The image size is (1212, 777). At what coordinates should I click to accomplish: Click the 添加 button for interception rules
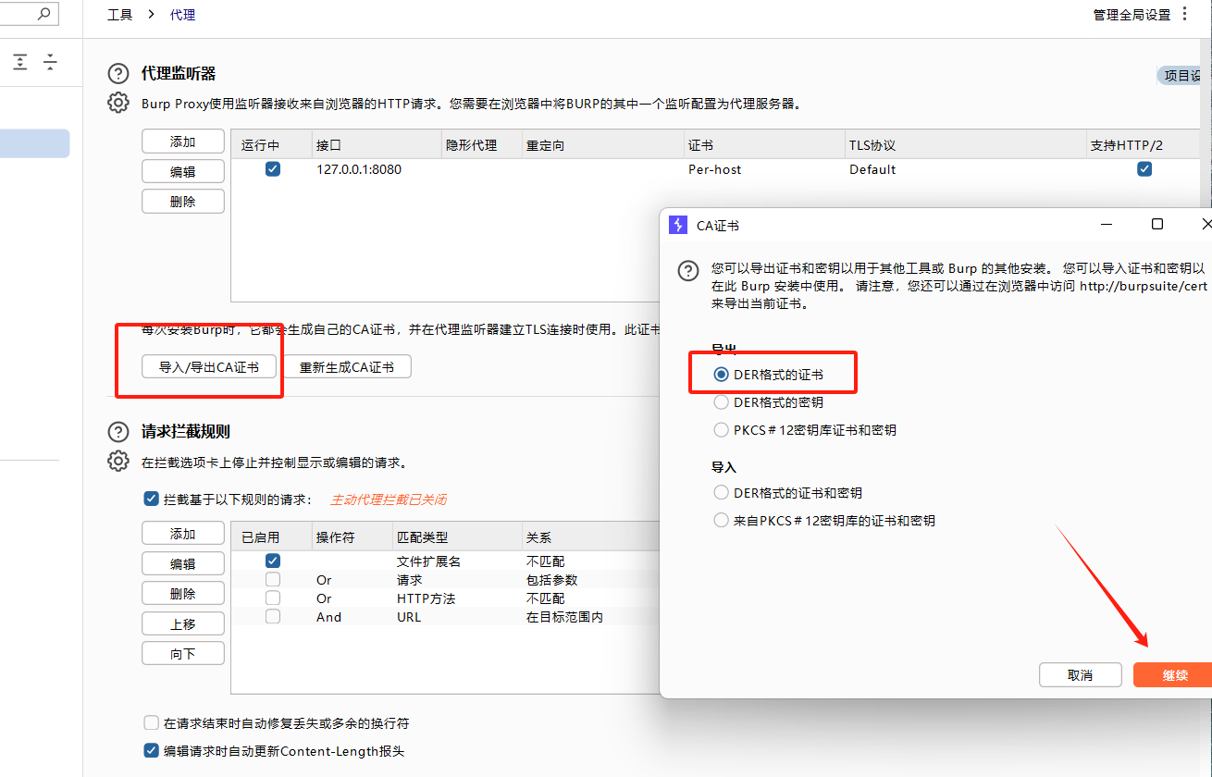pyautogui.click(x=183, y=534)
